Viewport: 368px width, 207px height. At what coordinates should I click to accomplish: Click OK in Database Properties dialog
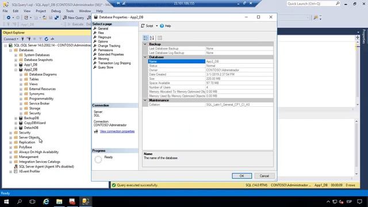point(241,176)
